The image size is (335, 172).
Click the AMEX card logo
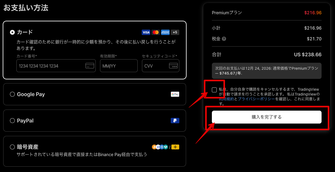(x=165, y=32)
